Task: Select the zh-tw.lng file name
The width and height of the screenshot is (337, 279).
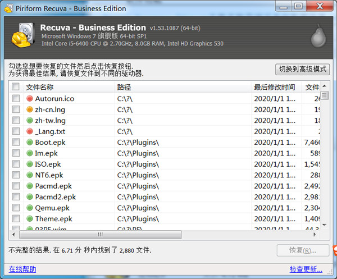Action: point(51,121)
